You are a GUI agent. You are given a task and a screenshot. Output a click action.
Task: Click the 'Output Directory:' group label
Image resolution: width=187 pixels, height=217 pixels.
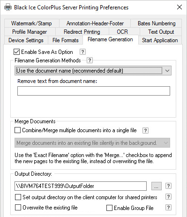pos(33,174)
